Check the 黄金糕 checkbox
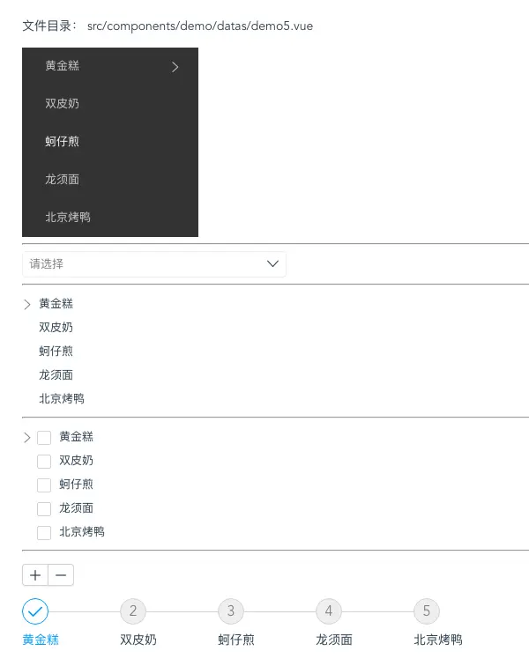 click(44, 438)
